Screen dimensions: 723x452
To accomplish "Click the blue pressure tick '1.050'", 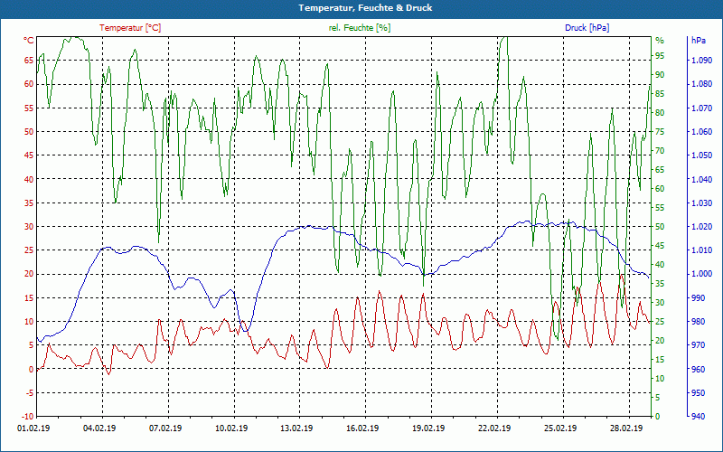I will pos(701,155).
